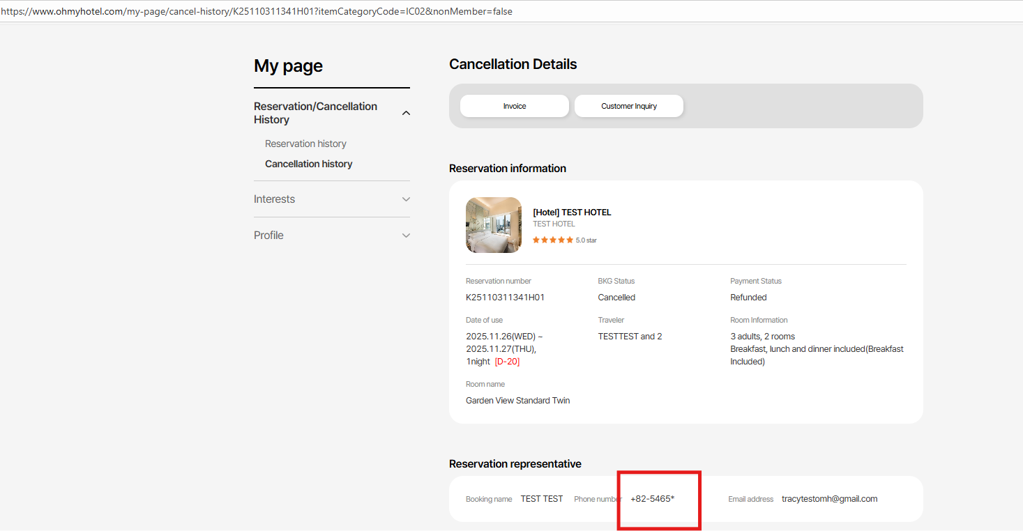The image size is (1023, 531).
Task: Click the Cancelled booking status value
Action: pyautogui.click(x=616, y=298)
